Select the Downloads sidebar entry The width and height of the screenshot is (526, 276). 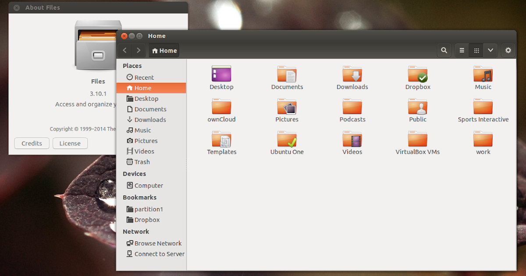(x=147, y=120)
